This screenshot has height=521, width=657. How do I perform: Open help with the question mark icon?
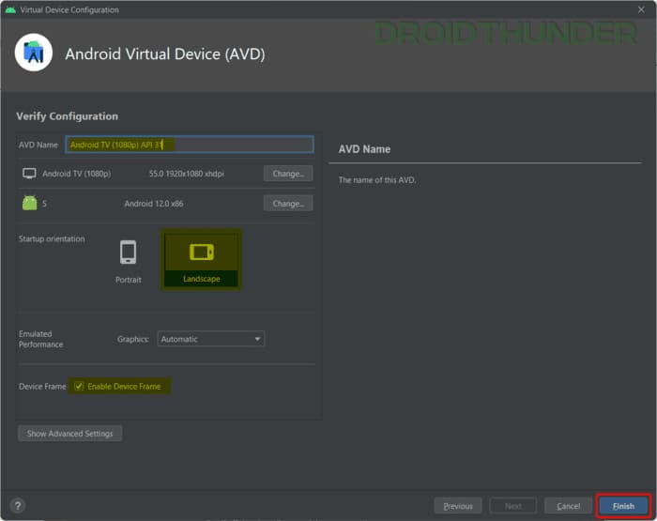pyautogui.click(x=18, y=506)
